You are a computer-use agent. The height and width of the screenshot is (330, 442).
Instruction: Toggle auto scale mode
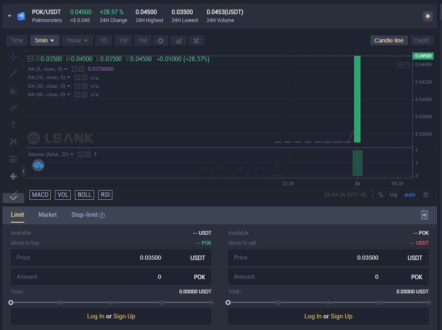coord(410,195)
